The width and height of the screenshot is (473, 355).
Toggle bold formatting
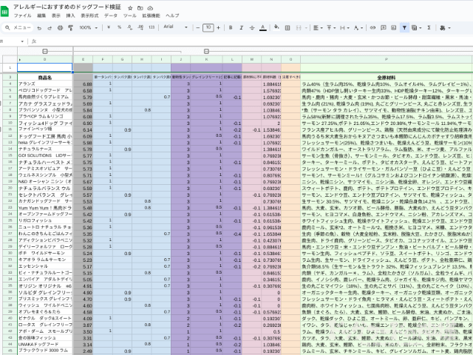(231, 28)
